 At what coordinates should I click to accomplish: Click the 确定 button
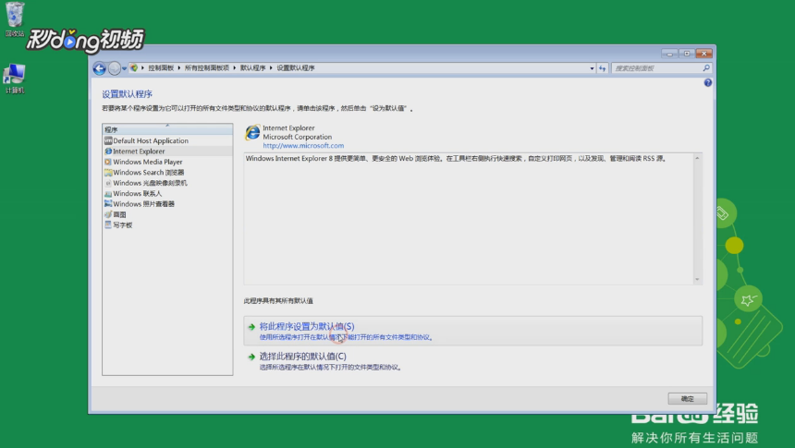click(687, 399)
